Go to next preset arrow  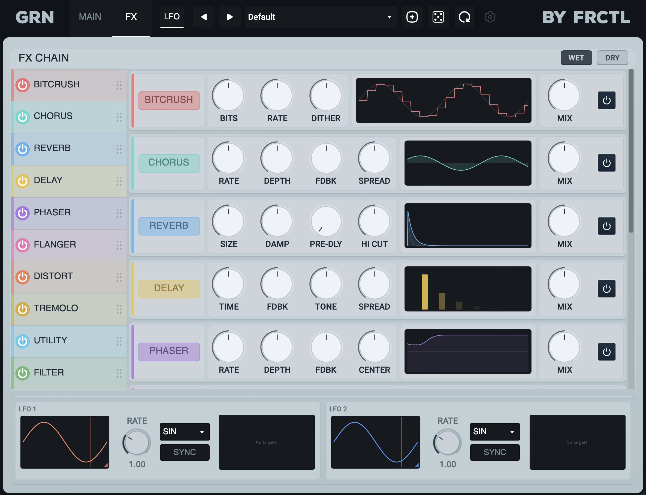230,17
